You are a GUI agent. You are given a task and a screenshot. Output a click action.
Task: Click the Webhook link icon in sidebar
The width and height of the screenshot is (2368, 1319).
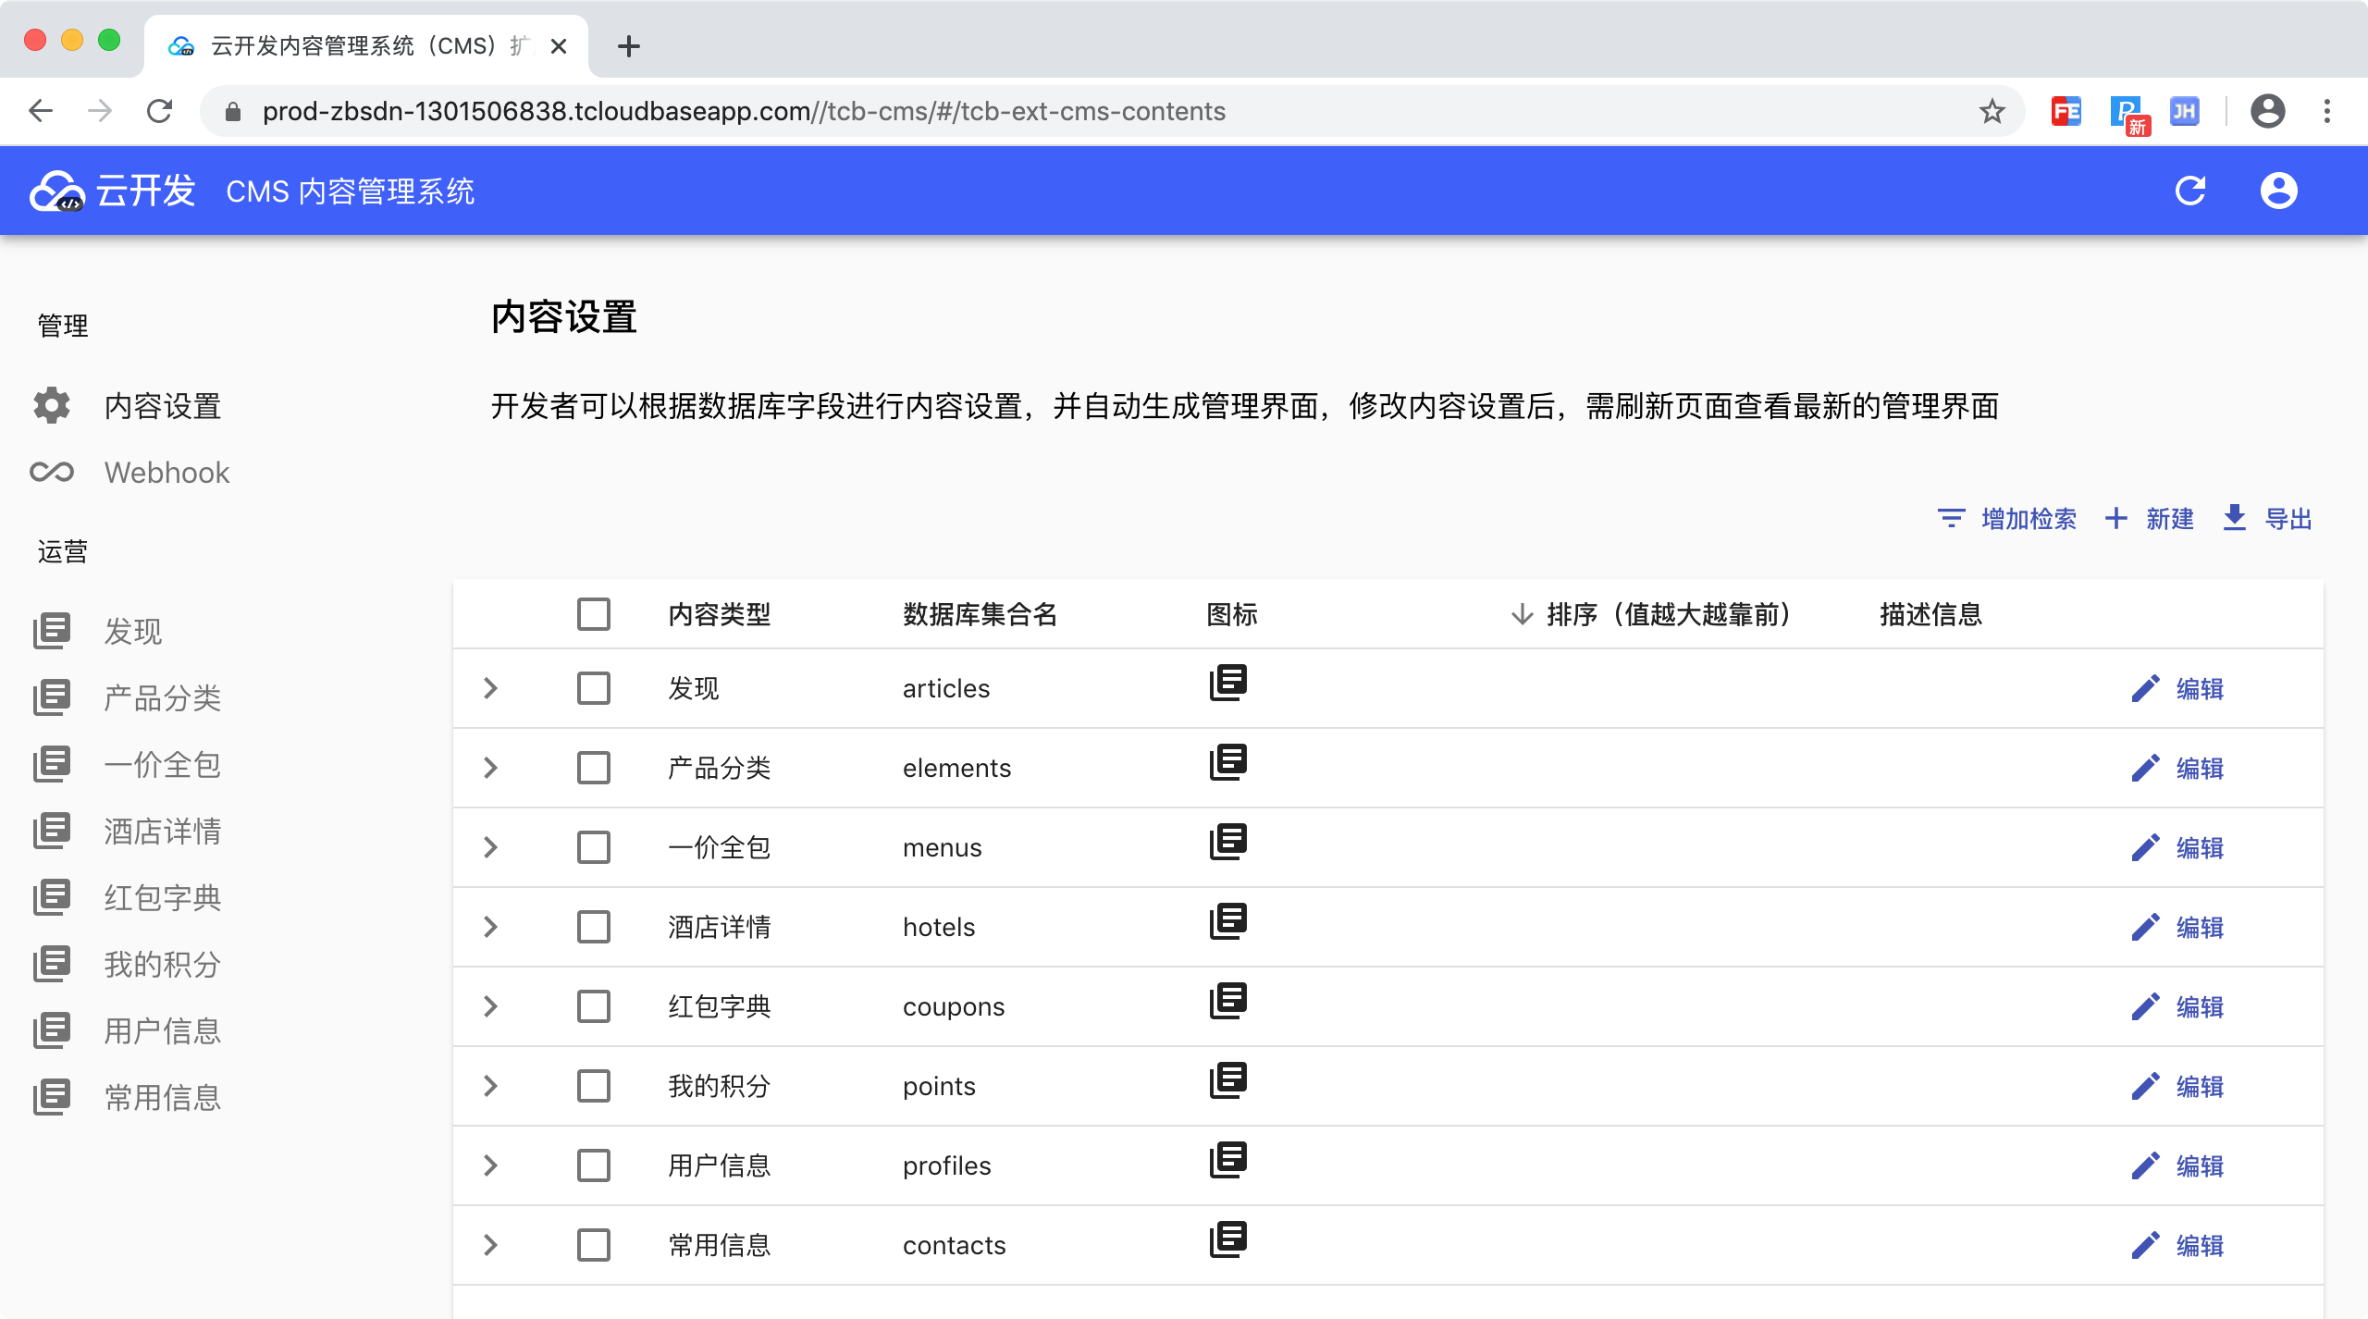pyautogui.click(x=52, y=473)
